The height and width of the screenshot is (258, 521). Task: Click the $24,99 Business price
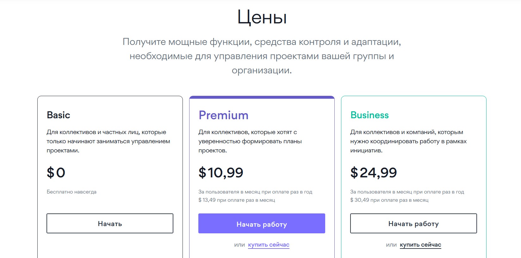click(x=373, y=173)
